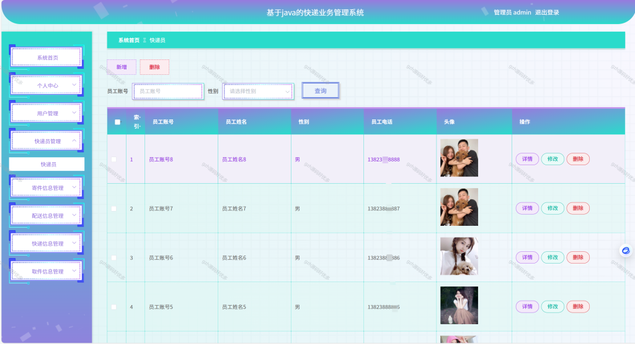The image size is (635, 344).
Task: Check the checkbox for 员工账号8 row
Action: pyautogui.click(x=114, y=159)
